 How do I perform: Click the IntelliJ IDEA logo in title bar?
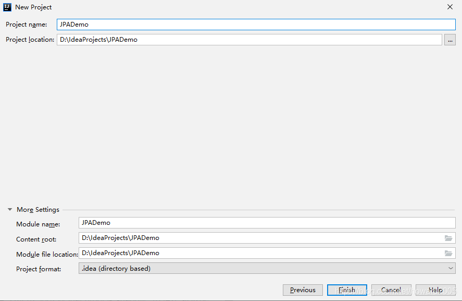[7, 7]
